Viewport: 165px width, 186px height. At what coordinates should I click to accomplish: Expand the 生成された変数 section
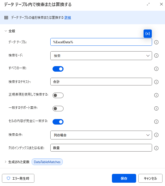5,162
